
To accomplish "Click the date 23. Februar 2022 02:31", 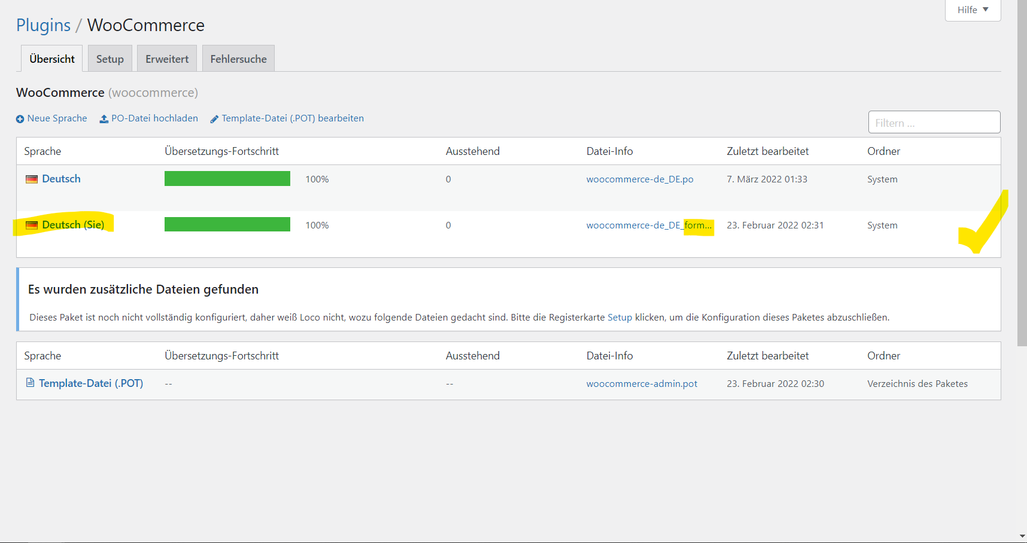I will tap(775, 225).
